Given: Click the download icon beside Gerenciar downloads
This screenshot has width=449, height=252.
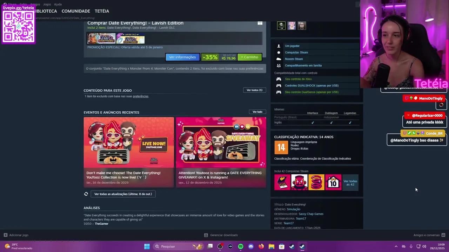Looking at the screenshot, I should pyautogui.click(x=206, y=235).
